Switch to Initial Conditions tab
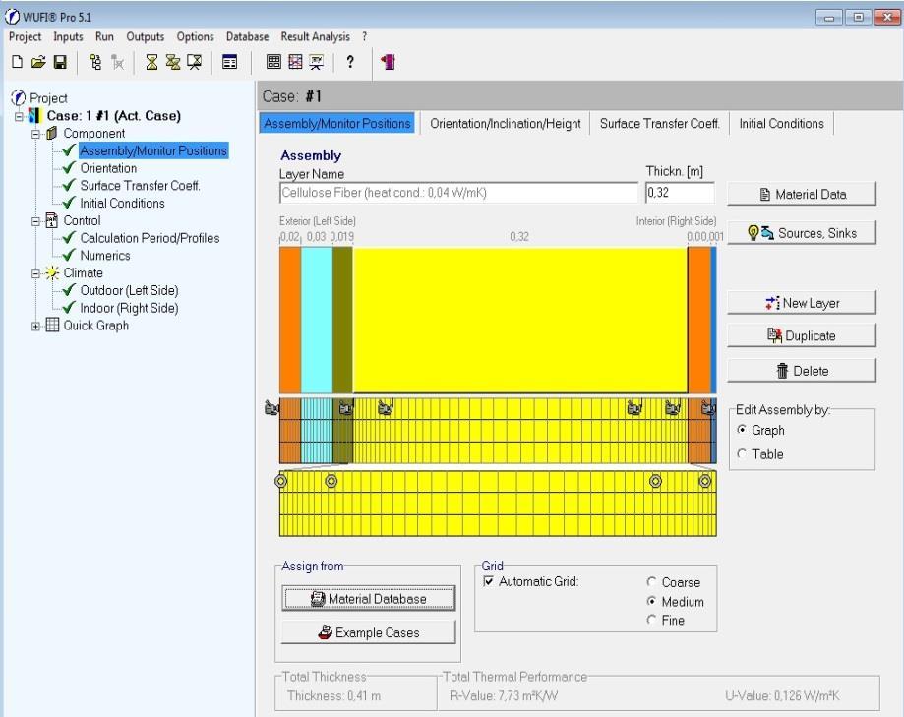The width and height of the screenshot is (904, 717). coord(782,123)
